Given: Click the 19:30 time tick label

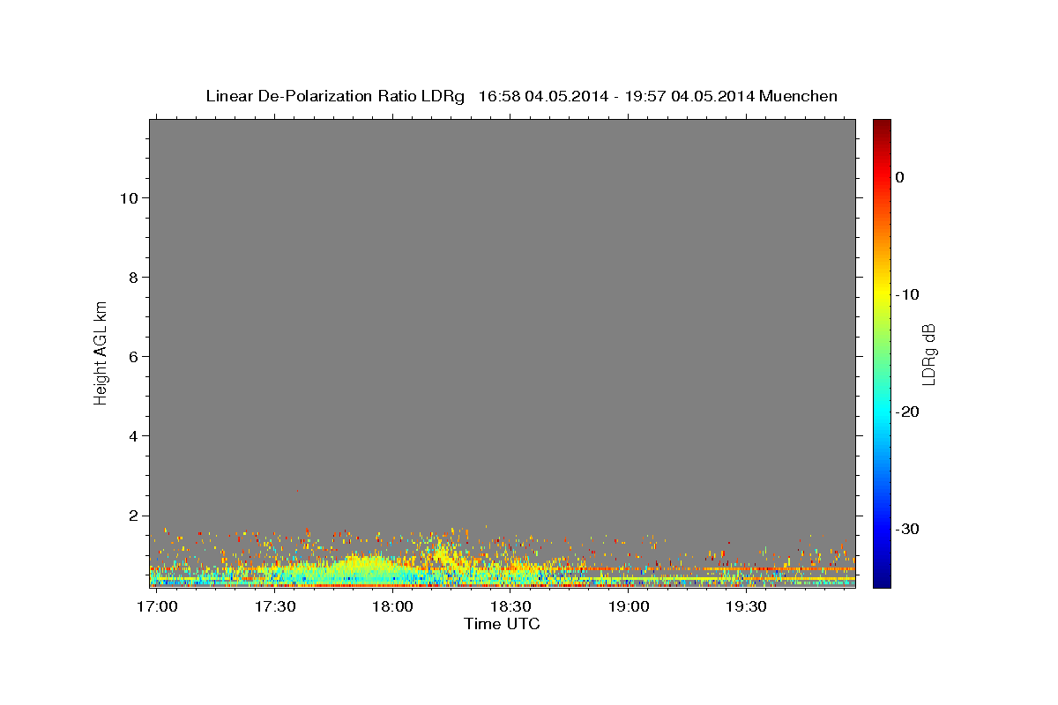Looking at the screenshot, I should (x=747, y=606).
